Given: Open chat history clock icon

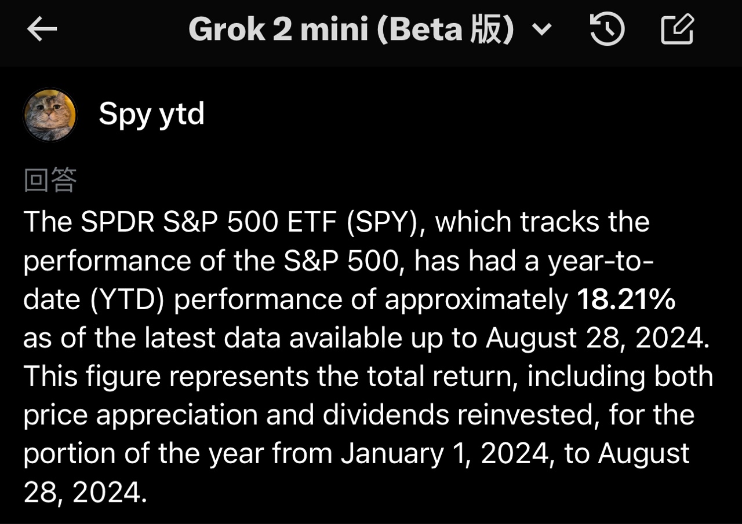Looking at the screenshot, I should pyautogui.click(x=607, y=29).
